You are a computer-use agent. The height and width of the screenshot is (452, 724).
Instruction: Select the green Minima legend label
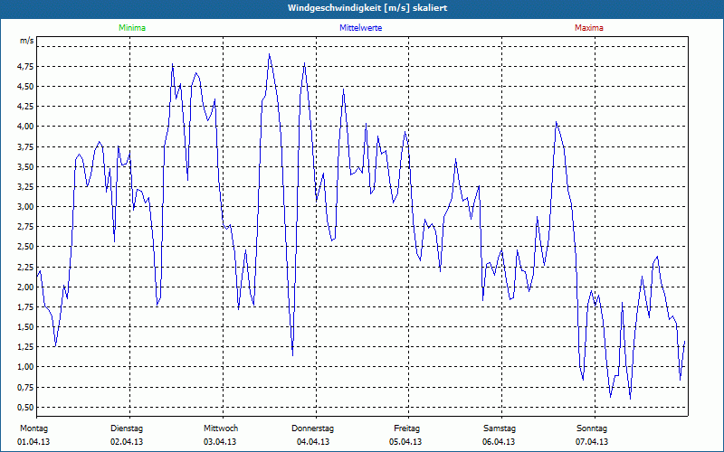(x=132, y=28)
